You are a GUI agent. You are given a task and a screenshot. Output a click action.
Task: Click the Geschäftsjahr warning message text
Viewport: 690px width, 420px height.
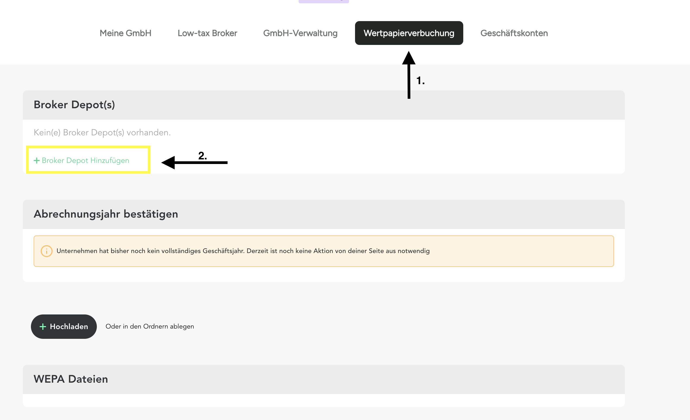[x=243, y=251]
